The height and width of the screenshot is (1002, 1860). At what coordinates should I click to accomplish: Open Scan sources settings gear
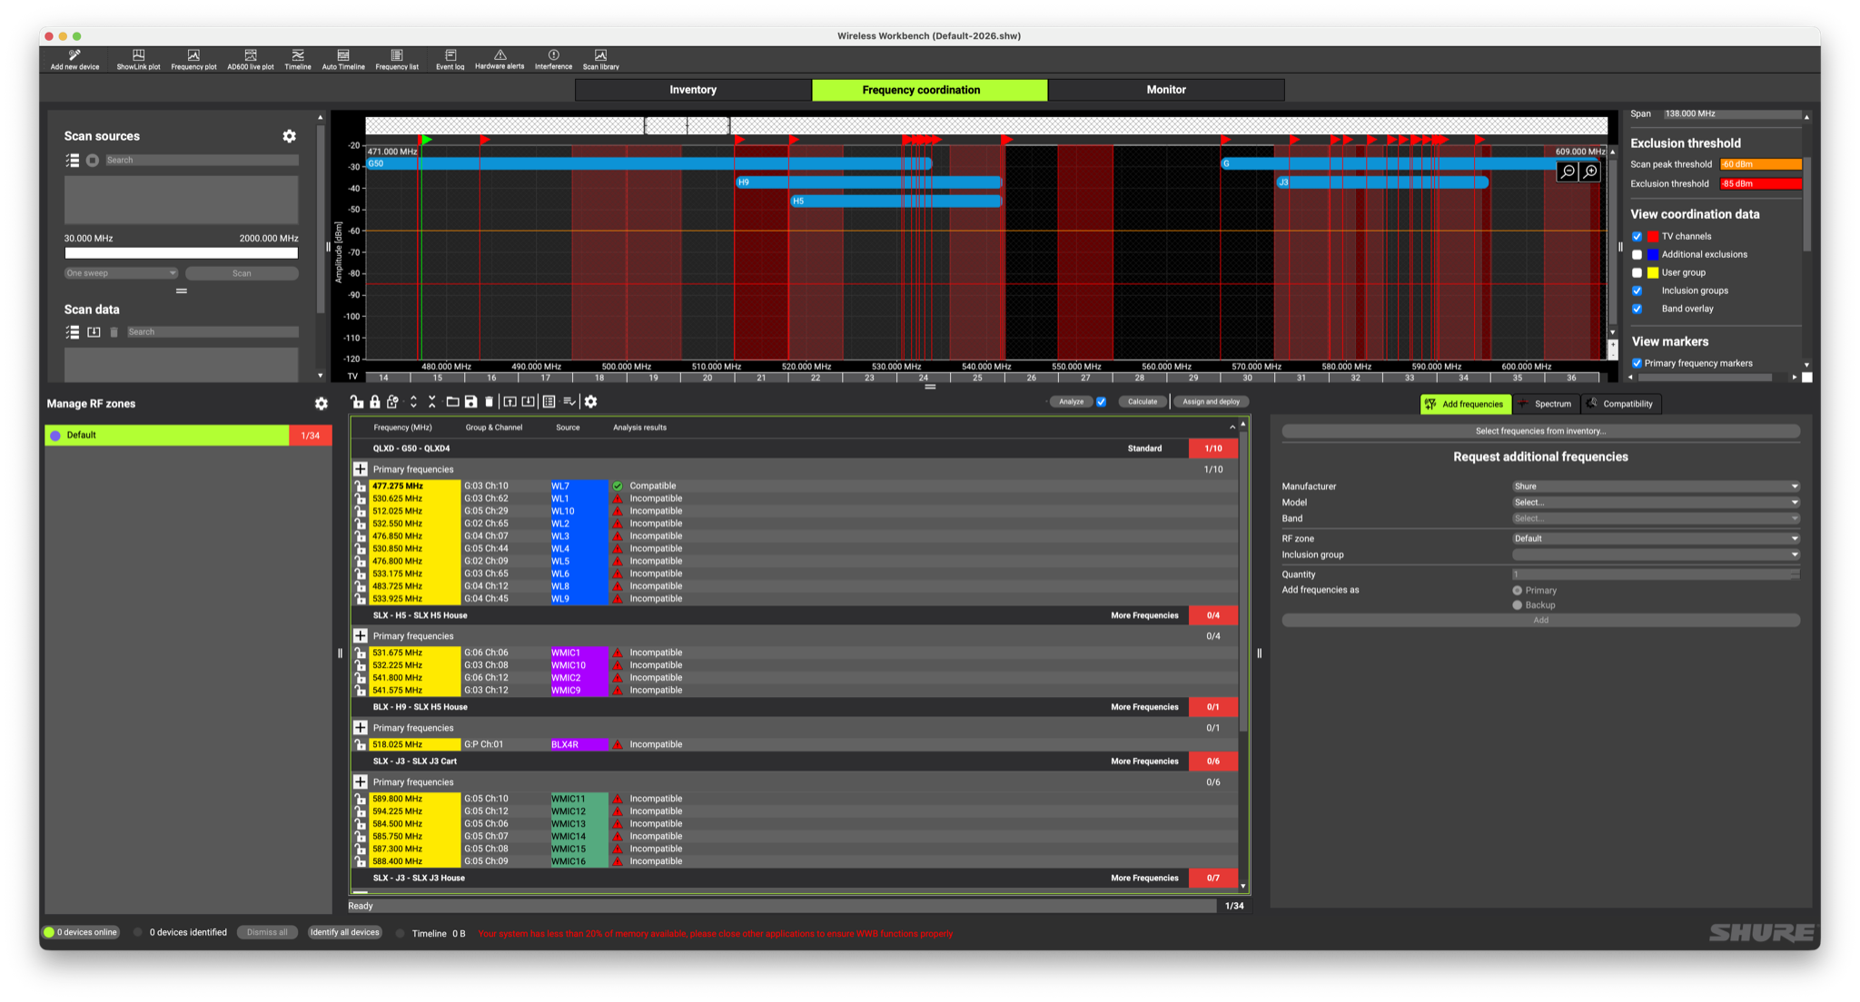pyautogui.click(x=289, y=136)
